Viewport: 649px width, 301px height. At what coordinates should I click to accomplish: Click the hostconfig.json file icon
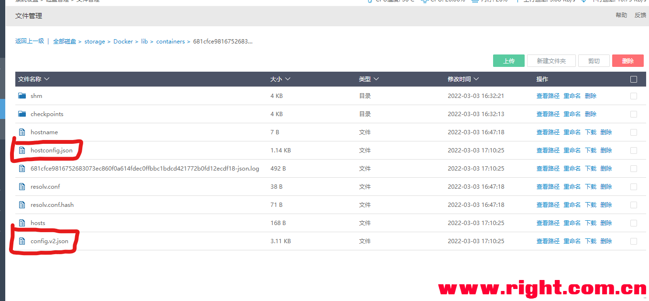22,150
